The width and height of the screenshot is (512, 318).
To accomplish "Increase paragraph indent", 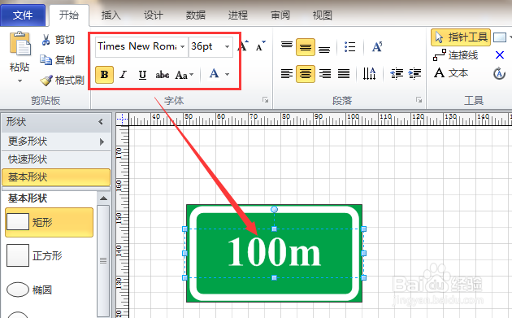I will pos(414,73).
